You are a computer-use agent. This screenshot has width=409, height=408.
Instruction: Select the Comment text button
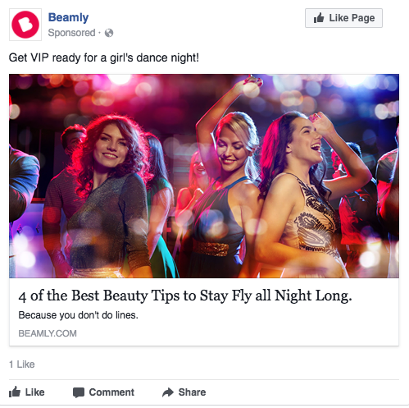coord(111,392)
